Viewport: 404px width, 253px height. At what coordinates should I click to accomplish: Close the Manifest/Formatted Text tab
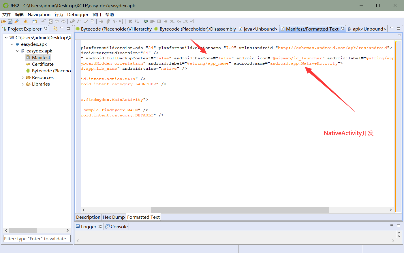pos(342,29)
